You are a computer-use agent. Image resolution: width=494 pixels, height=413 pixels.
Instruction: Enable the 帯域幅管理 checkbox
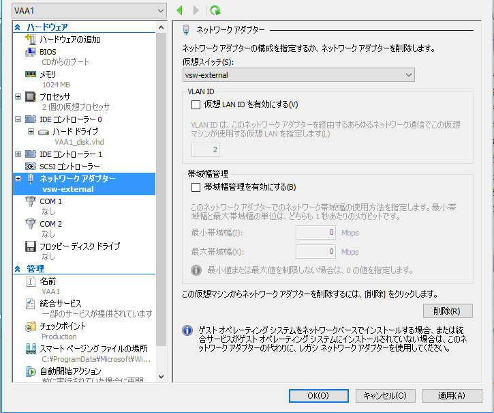(x=196, y=187)
